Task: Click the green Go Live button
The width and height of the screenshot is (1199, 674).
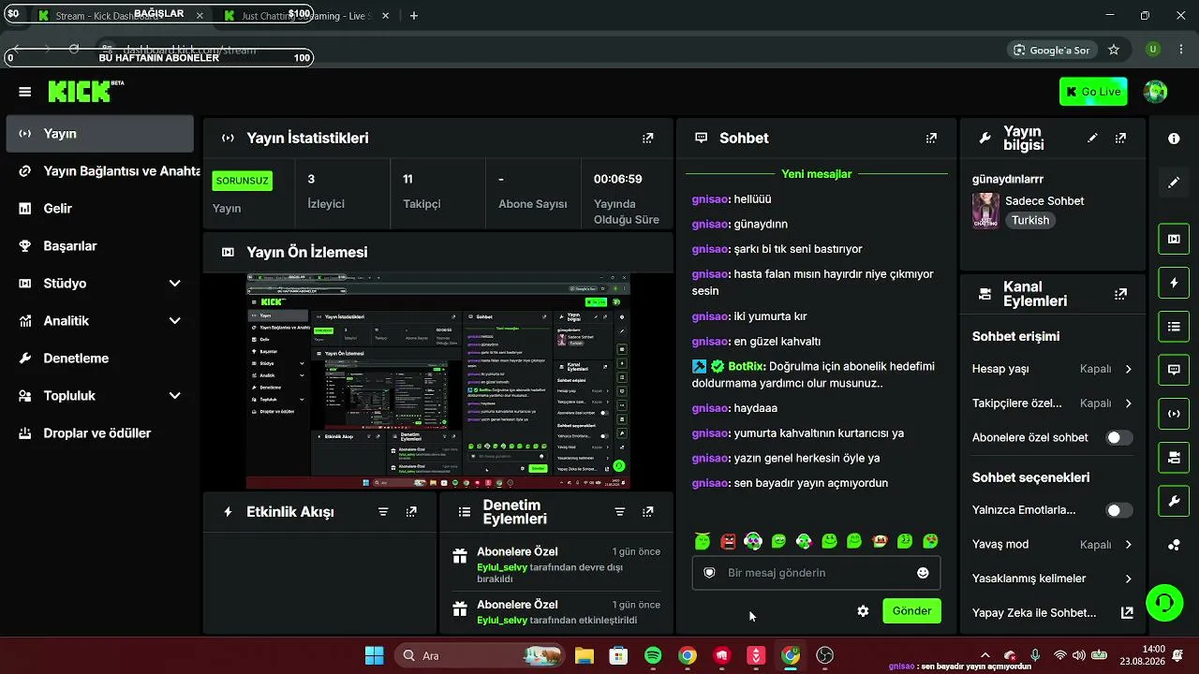Action: click(1093, 92)
